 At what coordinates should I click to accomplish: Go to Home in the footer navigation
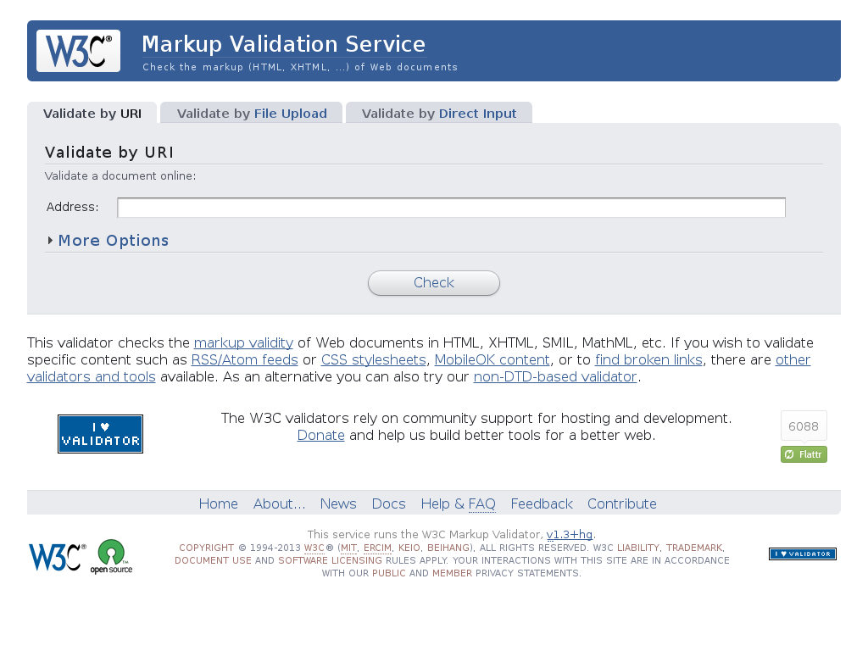[218, 504]
